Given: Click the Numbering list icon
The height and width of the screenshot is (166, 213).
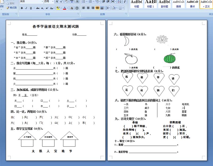Looking at the screenshot, I should point(90,2).
